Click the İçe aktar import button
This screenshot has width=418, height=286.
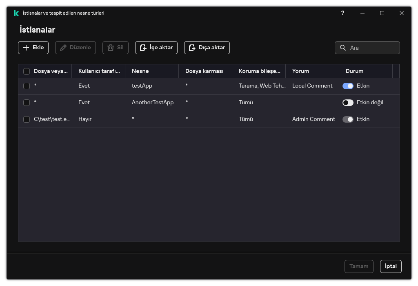[x=156, y=48]
